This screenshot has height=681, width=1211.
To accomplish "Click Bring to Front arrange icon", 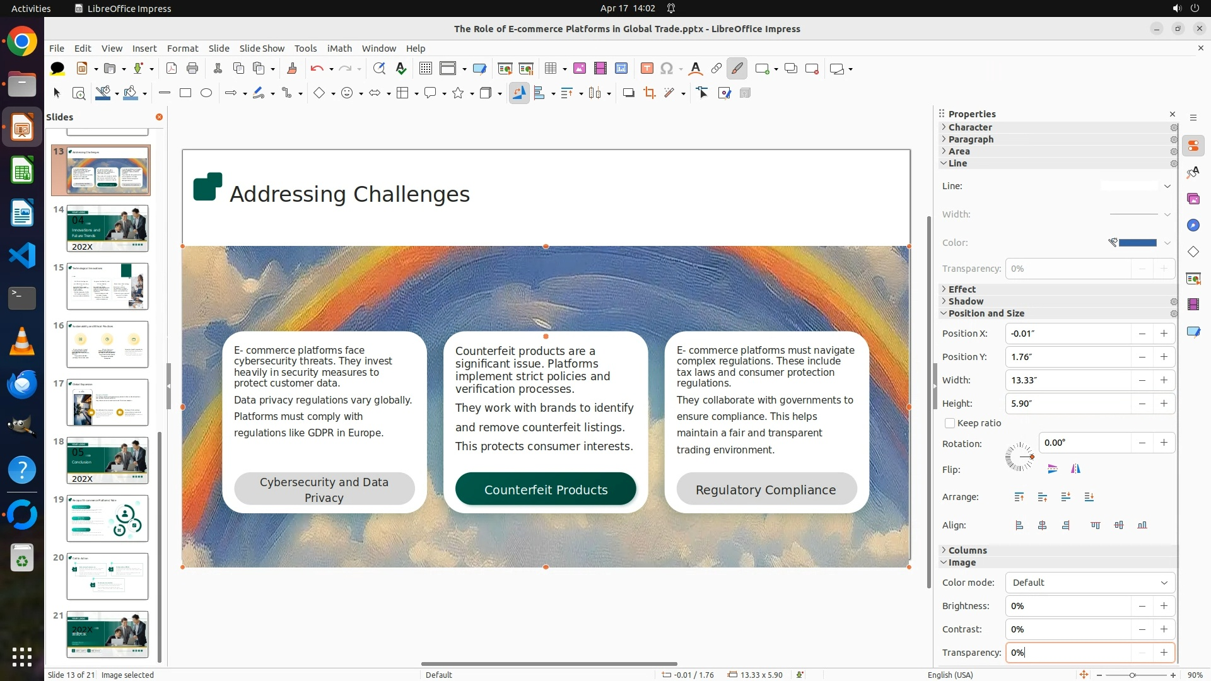I will tap(1019, 497).
